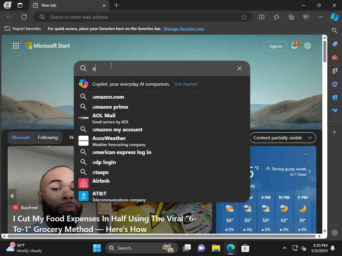Open BuzzFeed grocery method article
The image size is (342, 256).
[105, 224]
